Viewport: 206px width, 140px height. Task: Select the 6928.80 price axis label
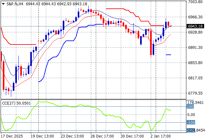195,32
